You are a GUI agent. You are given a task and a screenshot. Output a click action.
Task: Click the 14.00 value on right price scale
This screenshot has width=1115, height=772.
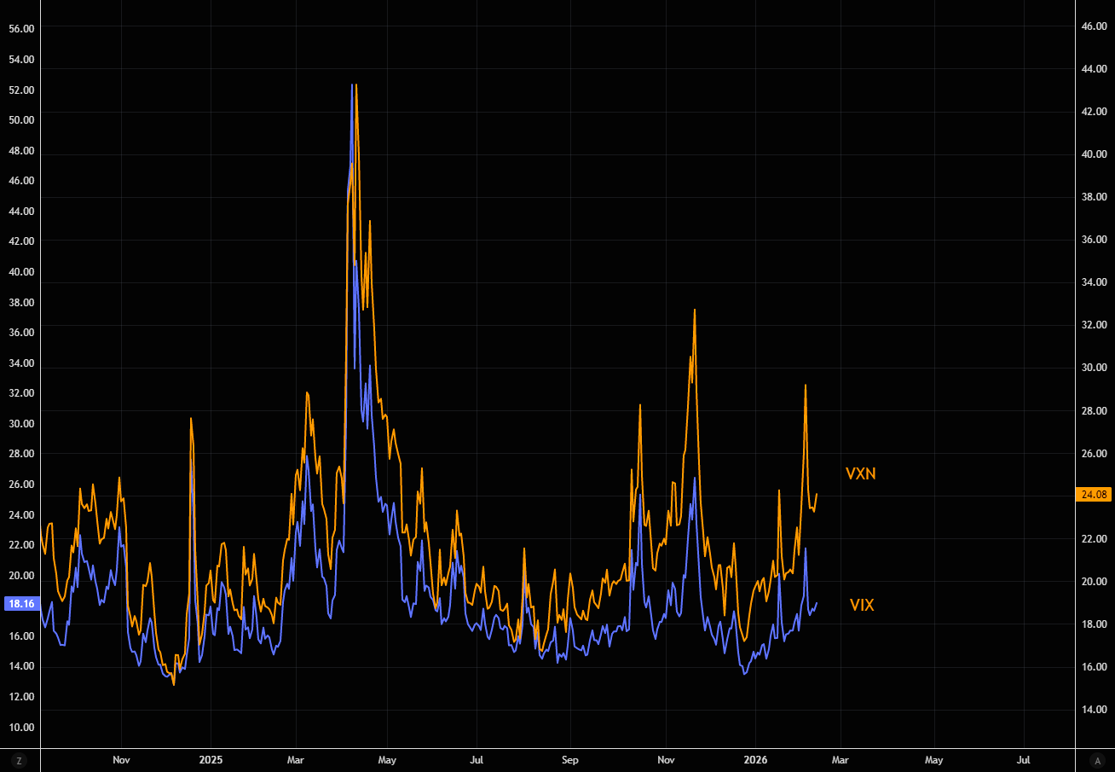pos(1094,710)
